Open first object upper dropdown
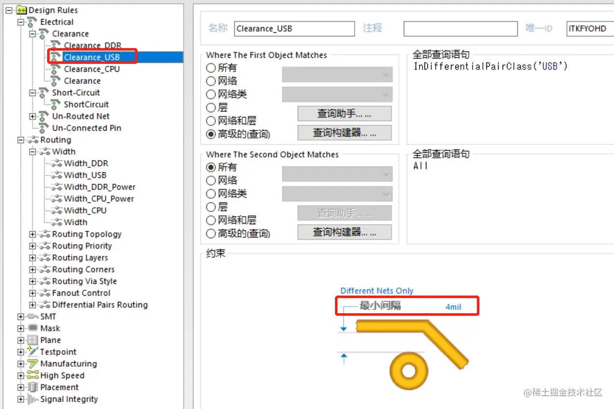This screenshot has width=614, height=409. tap(337, 75)
